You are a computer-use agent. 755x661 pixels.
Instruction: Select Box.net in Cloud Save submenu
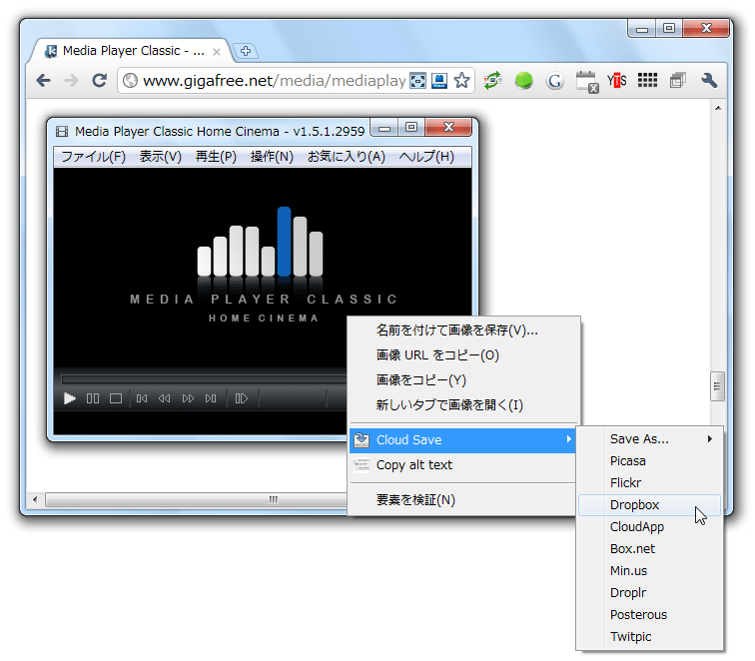pyautogui.click(x=649, y=549)
